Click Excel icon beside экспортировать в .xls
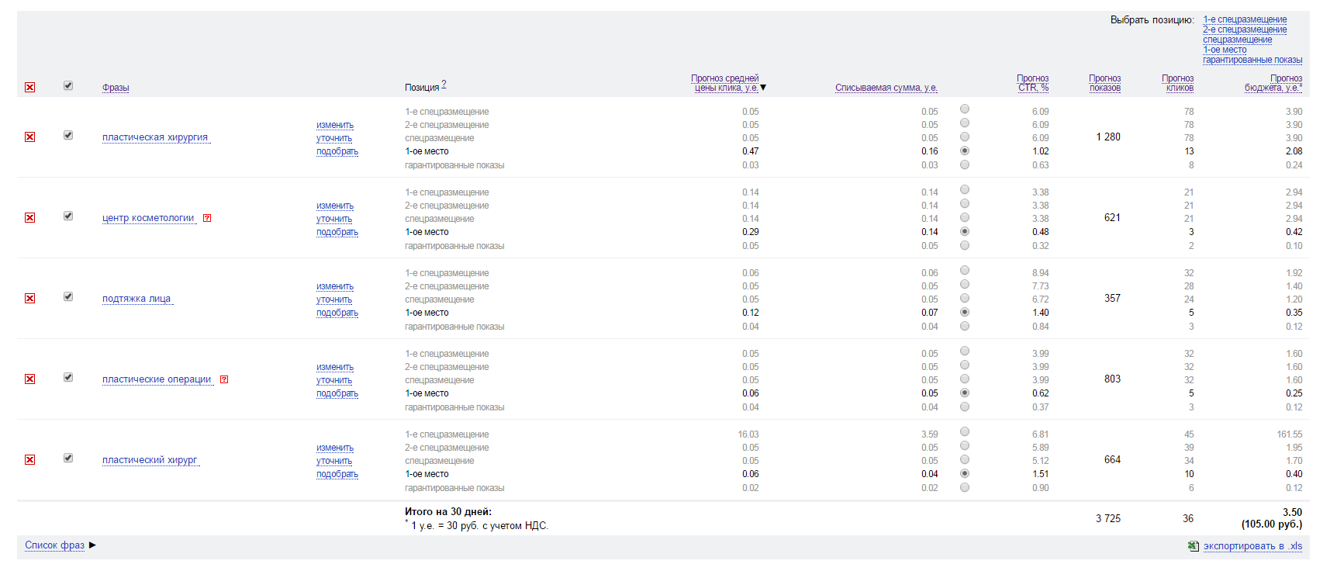Viewport: 1337px width, 571px height. tap(1194, 546)
